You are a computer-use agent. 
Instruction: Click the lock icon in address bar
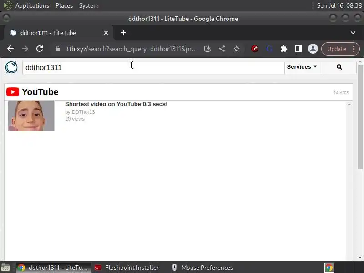[58, 49]
